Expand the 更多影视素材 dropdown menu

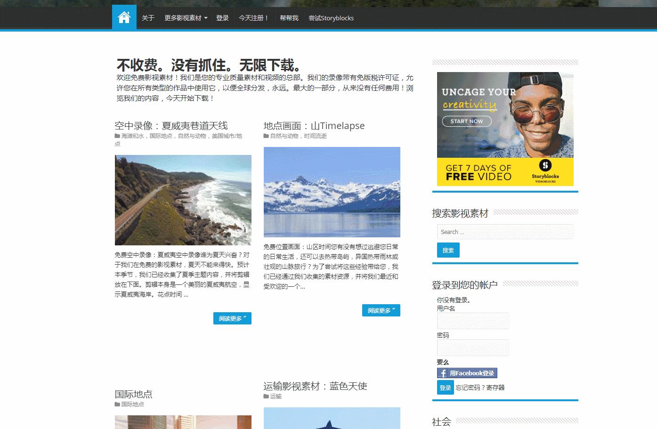[185, 17]
